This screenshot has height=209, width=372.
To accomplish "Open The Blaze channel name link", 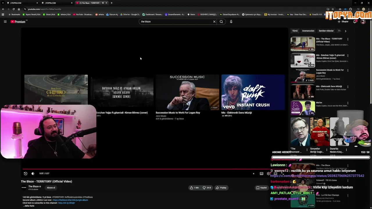I will (x=33, y=186).
